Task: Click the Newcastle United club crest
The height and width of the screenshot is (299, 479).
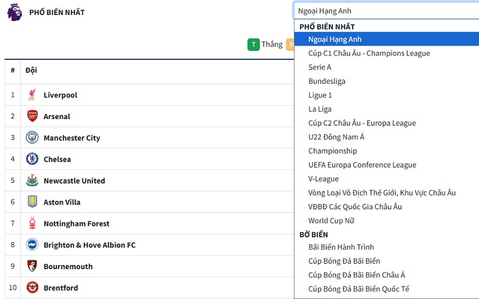Action: [32, 181]
